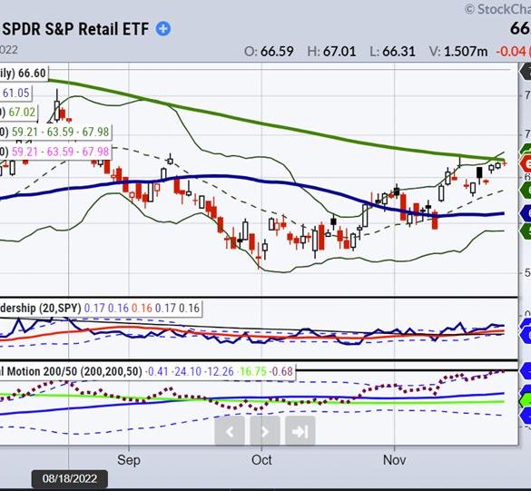Click the Real Motion 200/50 (200,200,50) indicator label
The image size is (531, 491).
click(x=71, y=371)
